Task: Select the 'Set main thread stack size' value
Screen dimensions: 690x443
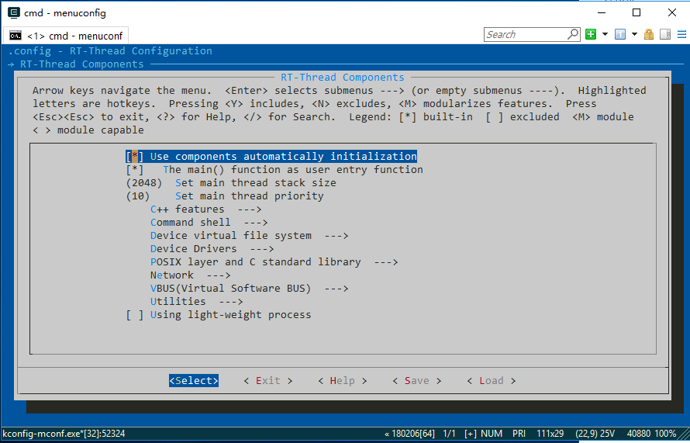Action: [143, 182]
